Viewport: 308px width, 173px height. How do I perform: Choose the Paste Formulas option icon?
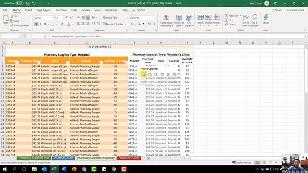[x=156, y=74]
